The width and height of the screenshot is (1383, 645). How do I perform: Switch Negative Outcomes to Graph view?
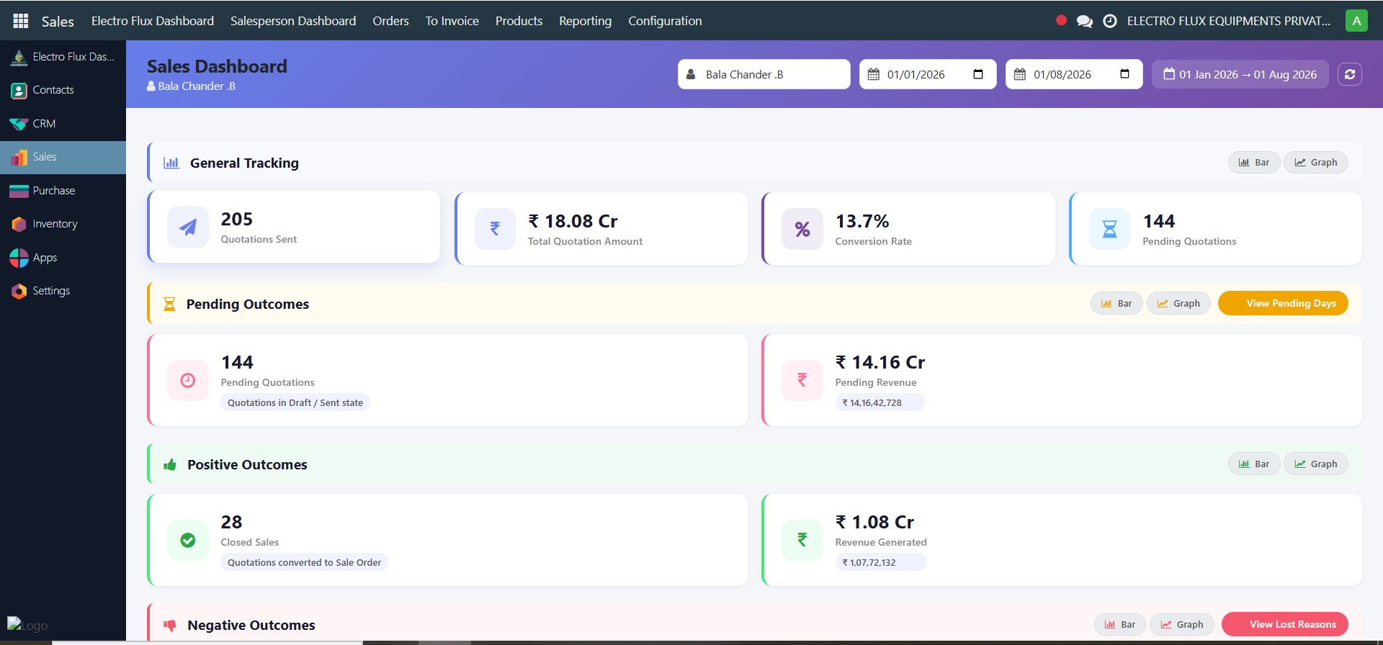point(1182,624)
